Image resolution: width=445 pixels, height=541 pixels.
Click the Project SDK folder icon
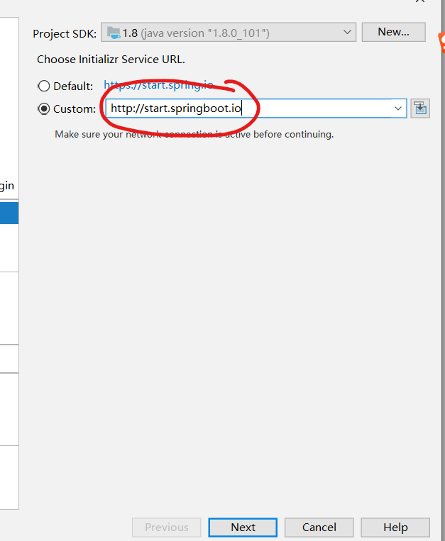point(114,33)
